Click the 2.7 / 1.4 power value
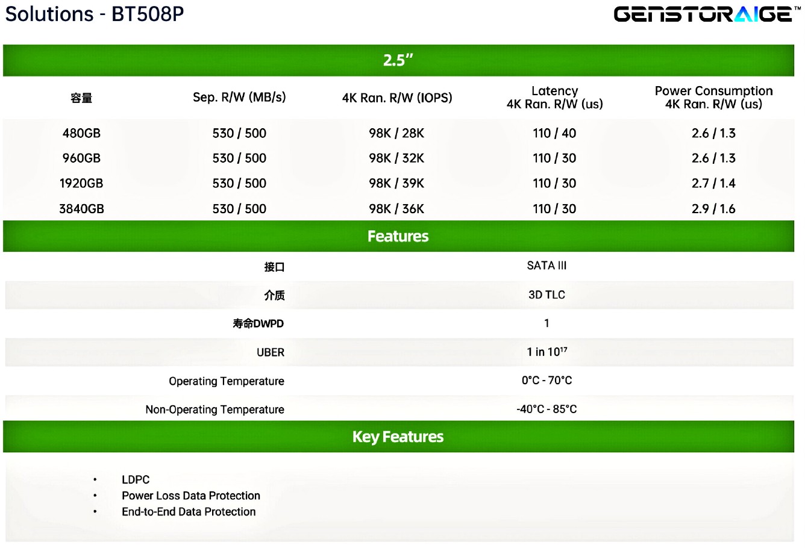805x548 pixels. point(713,184)
